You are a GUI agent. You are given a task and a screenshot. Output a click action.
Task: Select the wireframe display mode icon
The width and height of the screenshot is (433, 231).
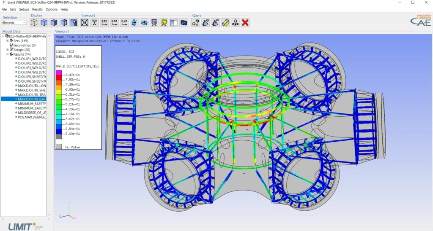coord(34,23)
